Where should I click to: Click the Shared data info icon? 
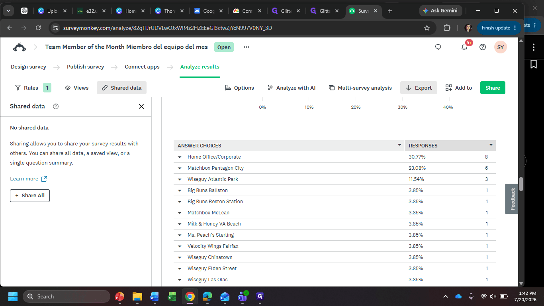(x=56, y=106)
